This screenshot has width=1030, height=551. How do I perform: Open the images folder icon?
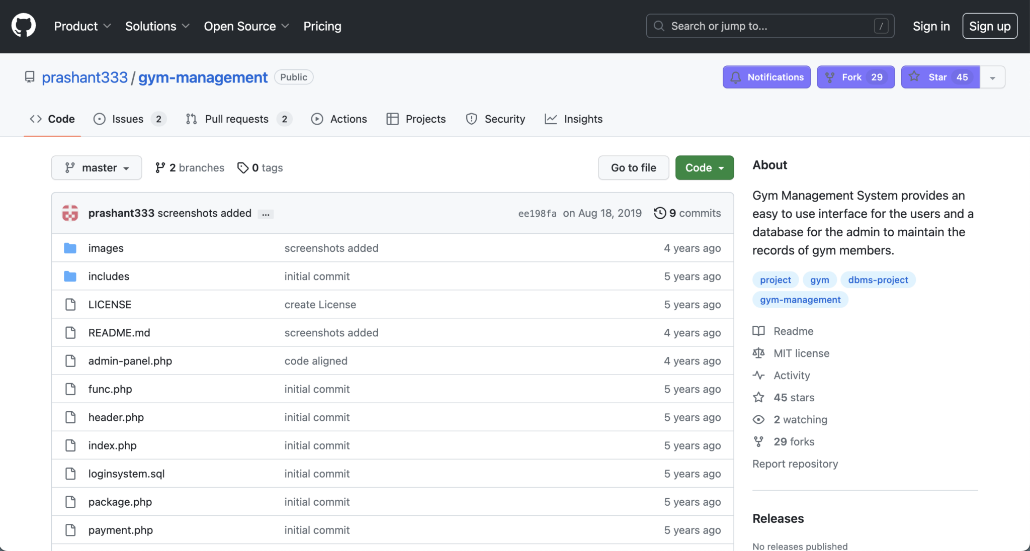70,247
